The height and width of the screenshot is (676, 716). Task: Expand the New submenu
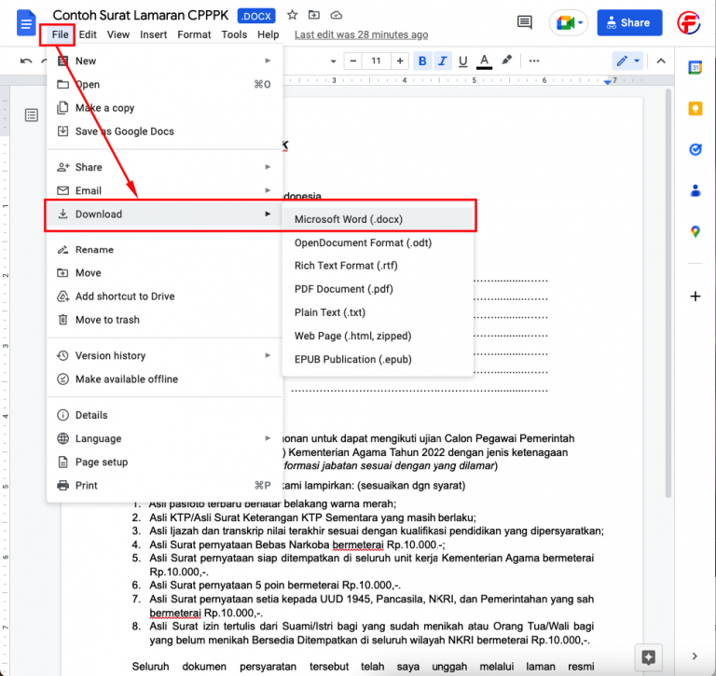click(x=164, y=61)
